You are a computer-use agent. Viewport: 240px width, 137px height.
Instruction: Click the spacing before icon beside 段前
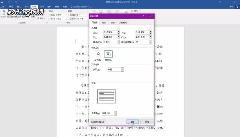point(70,15)
